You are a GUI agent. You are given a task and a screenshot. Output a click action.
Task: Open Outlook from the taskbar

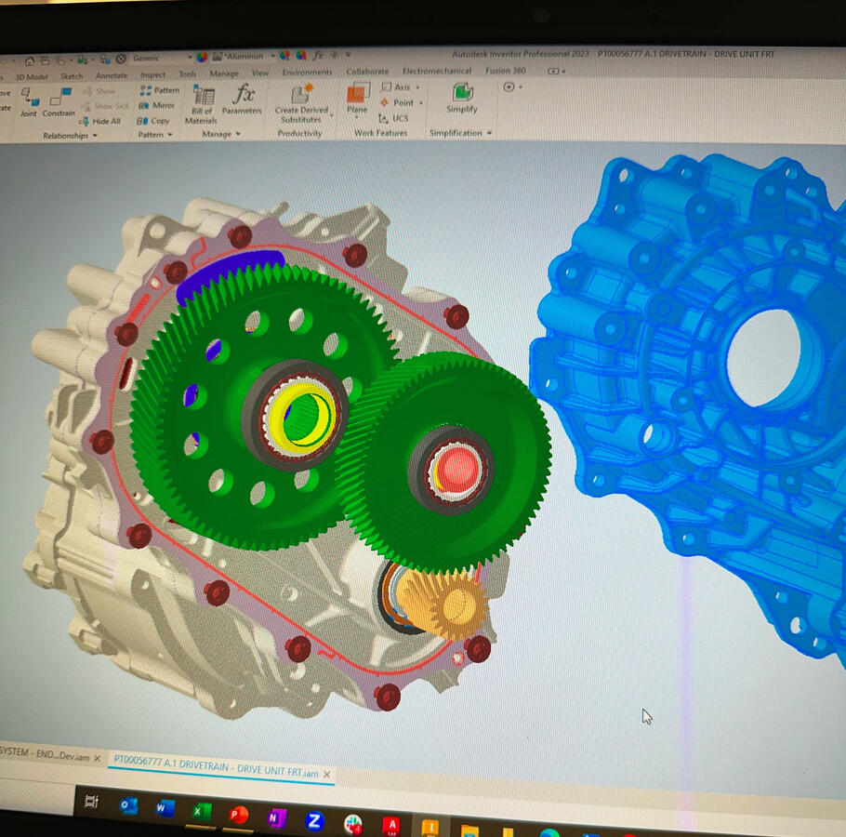(128, 805)
